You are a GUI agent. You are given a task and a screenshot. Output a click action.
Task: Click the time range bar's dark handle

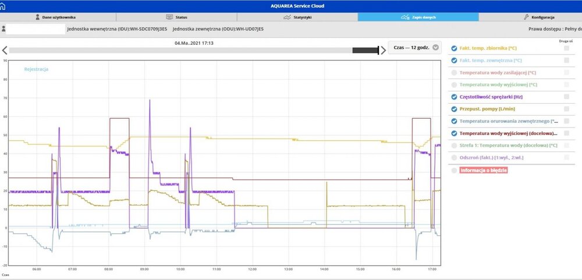365,51
